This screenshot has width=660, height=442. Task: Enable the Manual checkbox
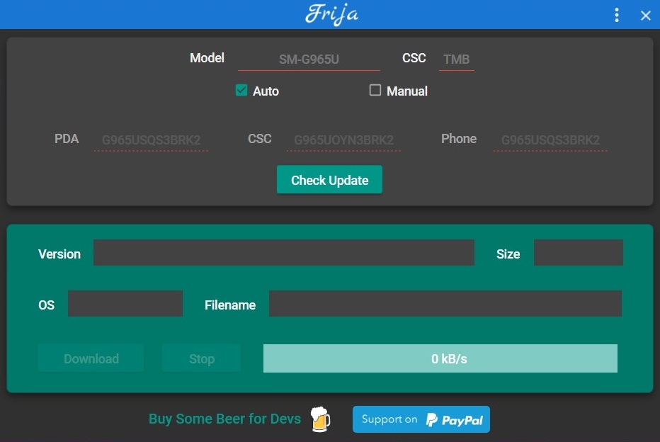[x=375, y=91]
